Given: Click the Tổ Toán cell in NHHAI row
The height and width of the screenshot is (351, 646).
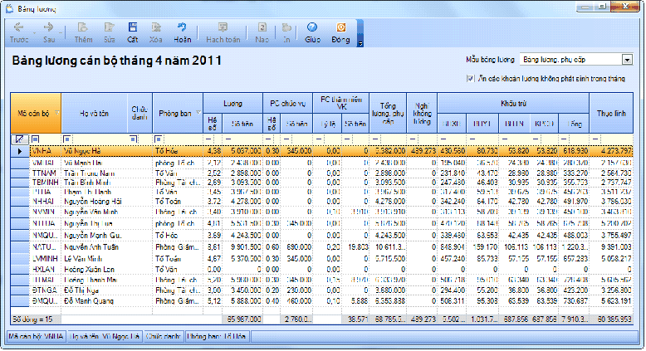Looking at the screenshot, I should (178, 201).
